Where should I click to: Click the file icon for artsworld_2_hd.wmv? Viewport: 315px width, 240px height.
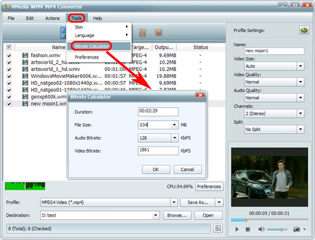click(25, 62)
